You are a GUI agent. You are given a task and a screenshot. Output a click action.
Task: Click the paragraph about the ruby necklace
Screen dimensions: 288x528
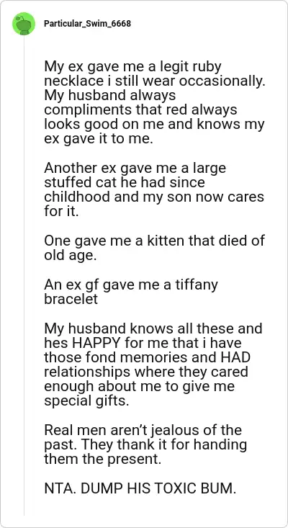pos(154,103)
